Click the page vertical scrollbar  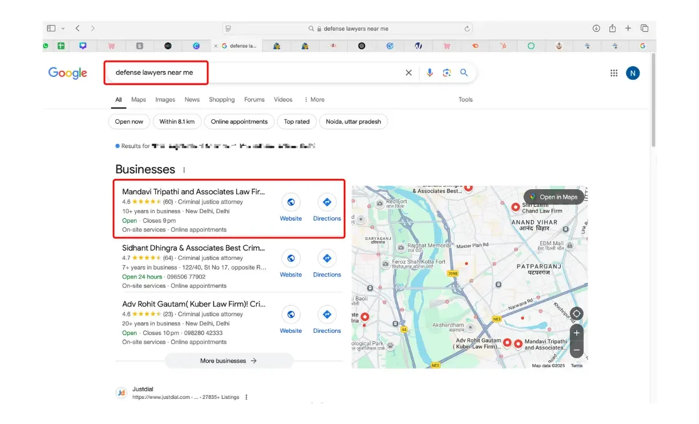click(x=653, y=100)
